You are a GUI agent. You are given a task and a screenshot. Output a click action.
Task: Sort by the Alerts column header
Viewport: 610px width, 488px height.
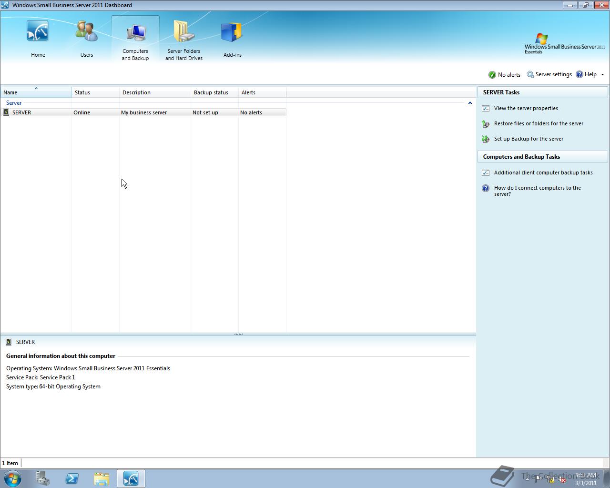[x=262, y=92]
